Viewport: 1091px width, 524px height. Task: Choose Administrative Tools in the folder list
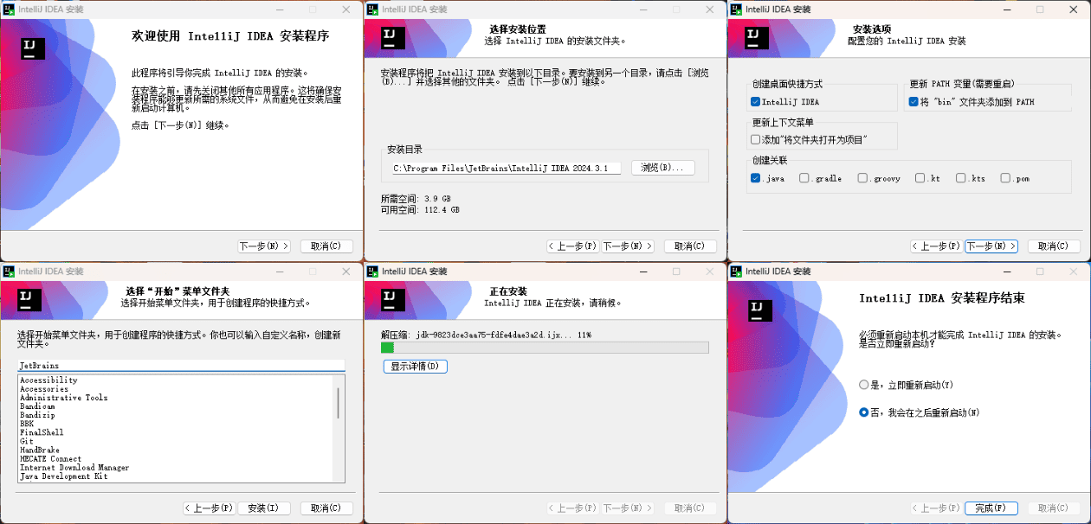pyautogui.click(x=64, y=398)
